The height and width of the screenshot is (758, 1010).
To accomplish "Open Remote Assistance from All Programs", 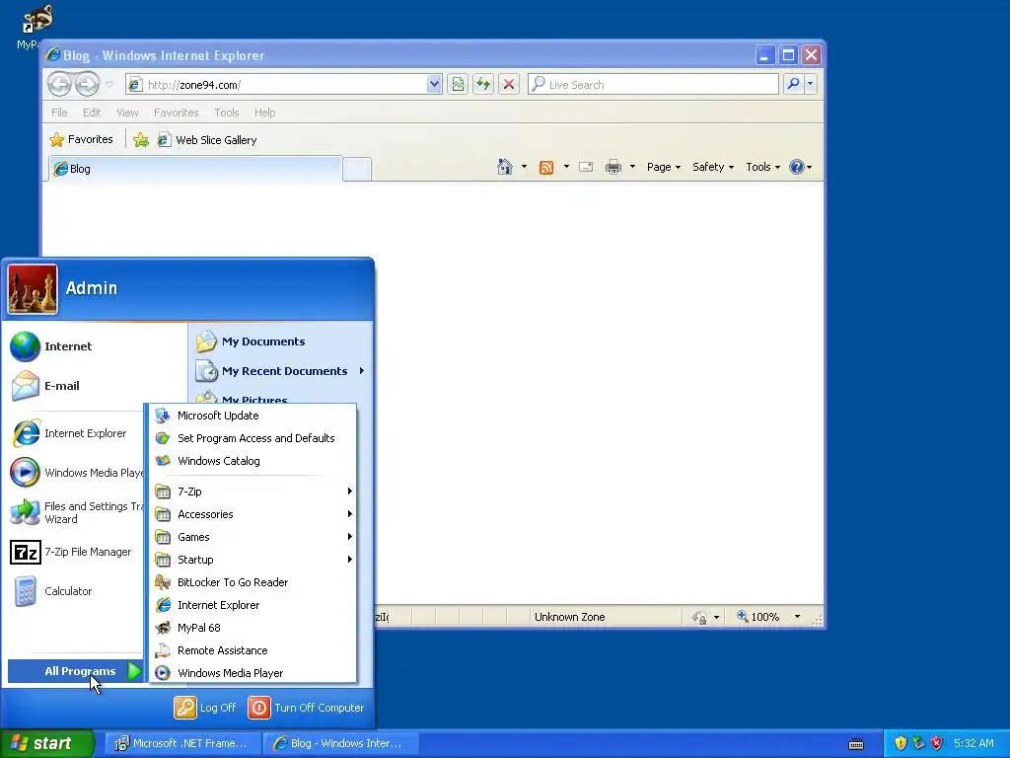I will click(x=252, y=650).
